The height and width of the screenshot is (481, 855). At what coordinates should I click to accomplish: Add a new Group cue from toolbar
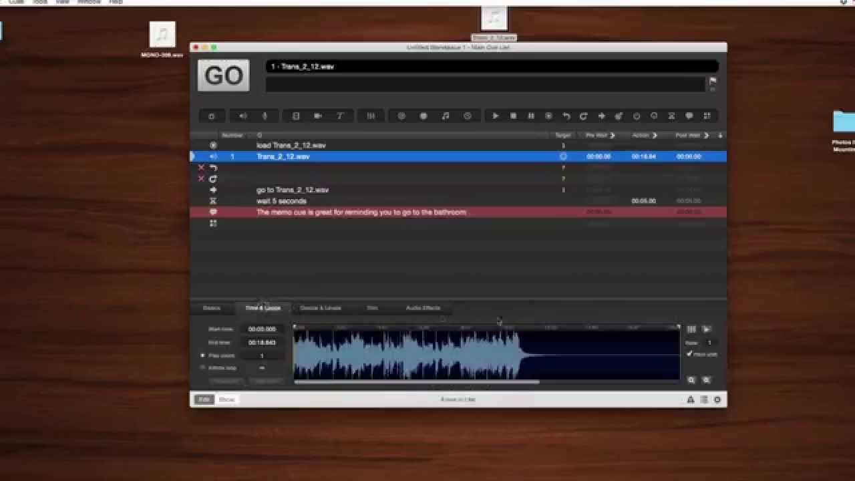coord(211,116)
